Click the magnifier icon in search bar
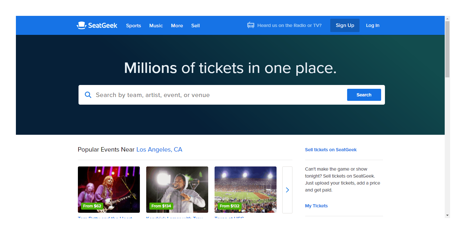The image size is (466, 234). [88, 94]
